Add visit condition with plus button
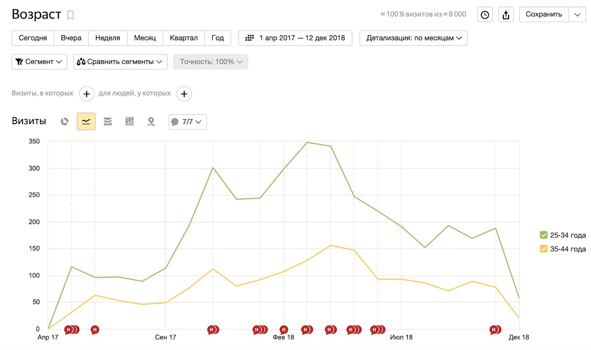The width and height of the screenshot is (591, 350). pos(87,94)
